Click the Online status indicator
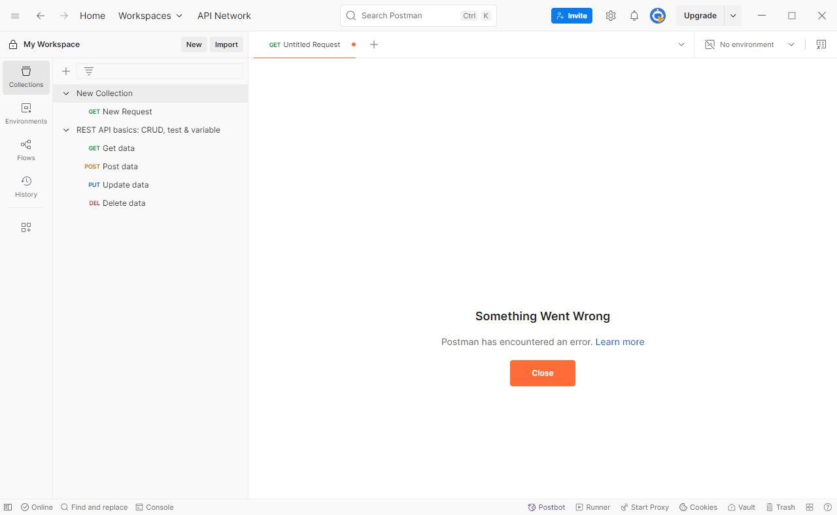Image resolution: width=837 pixels, height=515 pixels. 37,507
